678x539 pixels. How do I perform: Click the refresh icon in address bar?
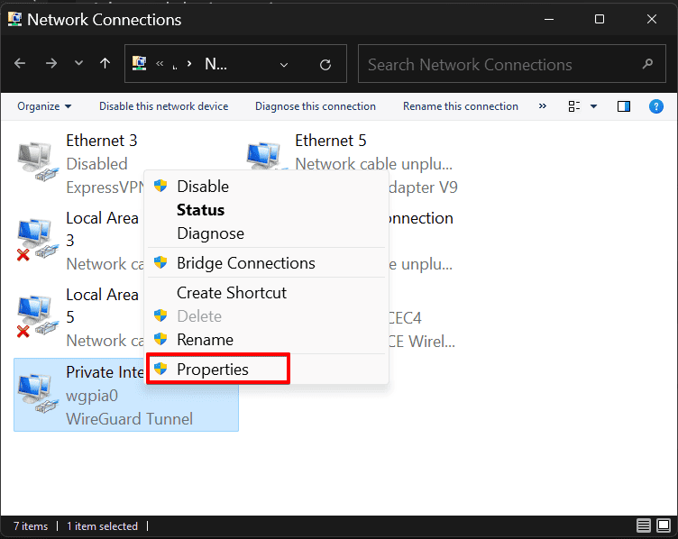pos(325,65)
